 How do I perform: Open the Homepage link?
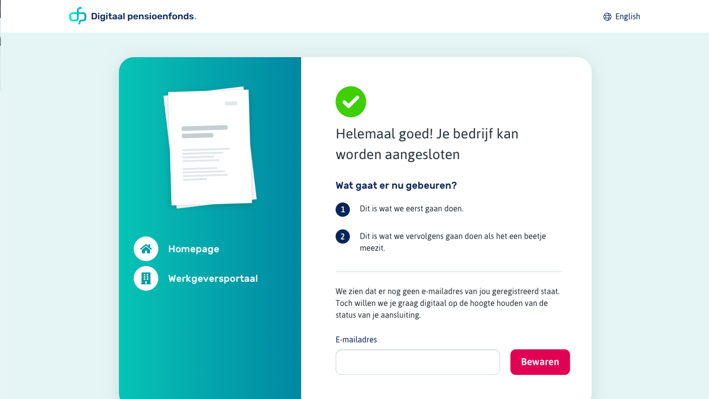[193, 249]
